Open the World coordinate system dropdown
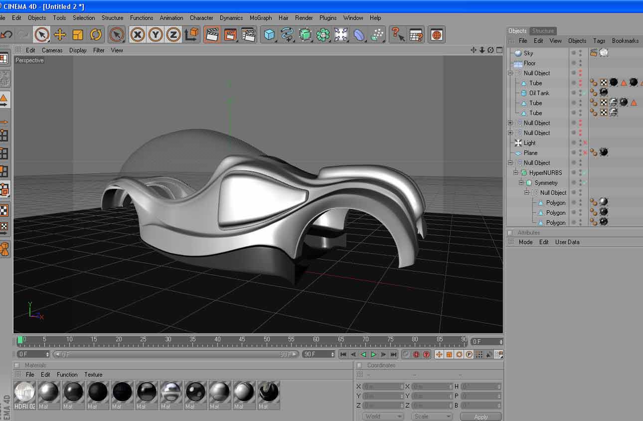Screen dimensions: 643x421 pos(383,417)
